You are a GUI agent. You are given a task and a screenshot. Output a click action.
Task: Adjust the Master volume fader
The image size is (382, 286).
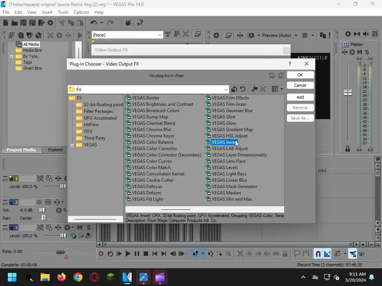348,92
